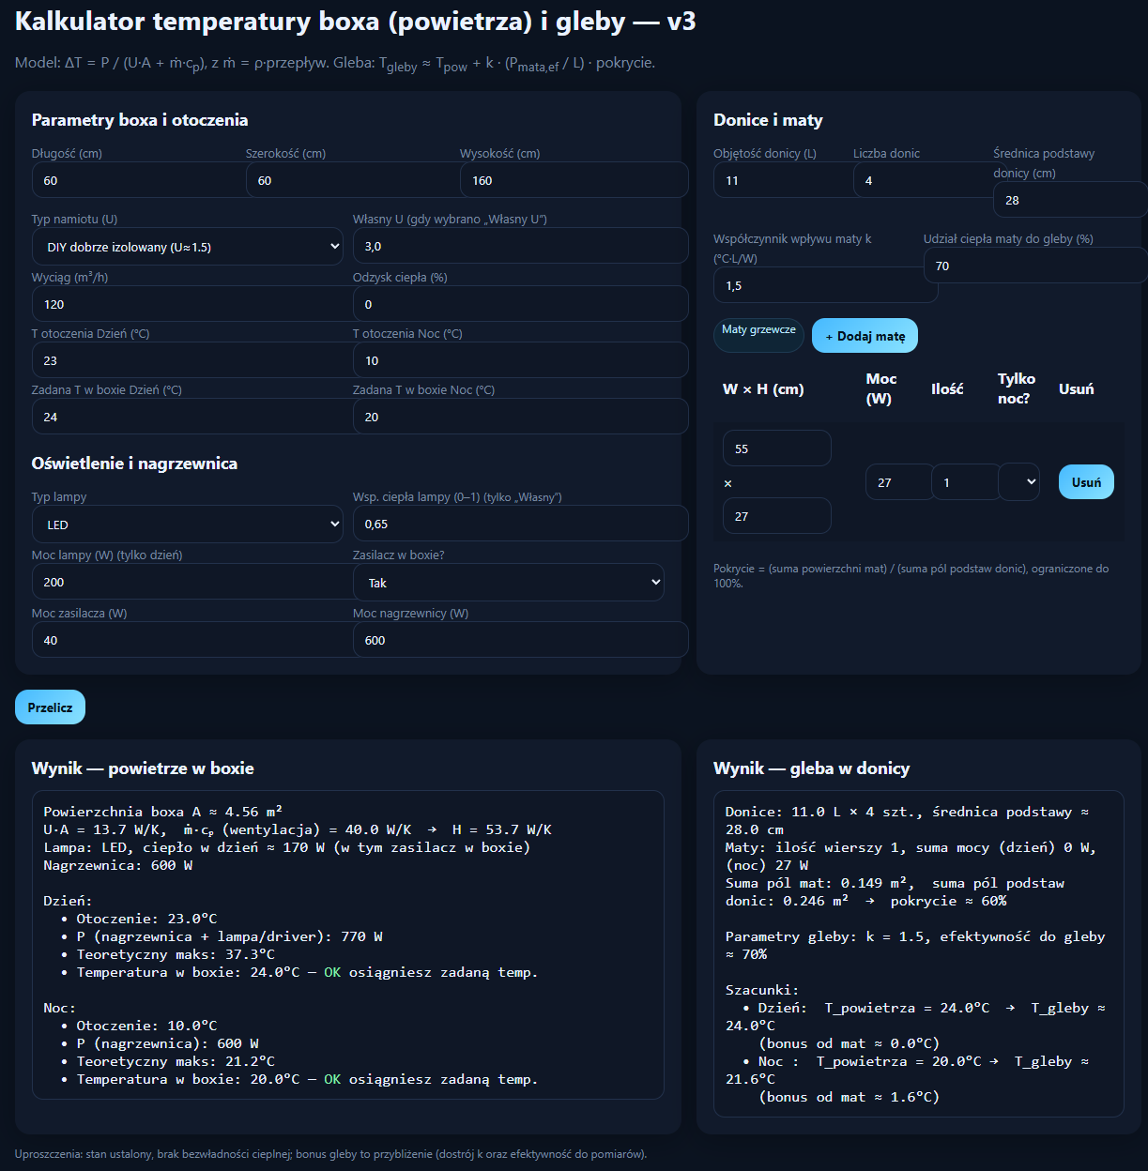This screenshot has height=1171, width=1148.
Task: Focus the Długość (cm) field
Action: point(140,180)
